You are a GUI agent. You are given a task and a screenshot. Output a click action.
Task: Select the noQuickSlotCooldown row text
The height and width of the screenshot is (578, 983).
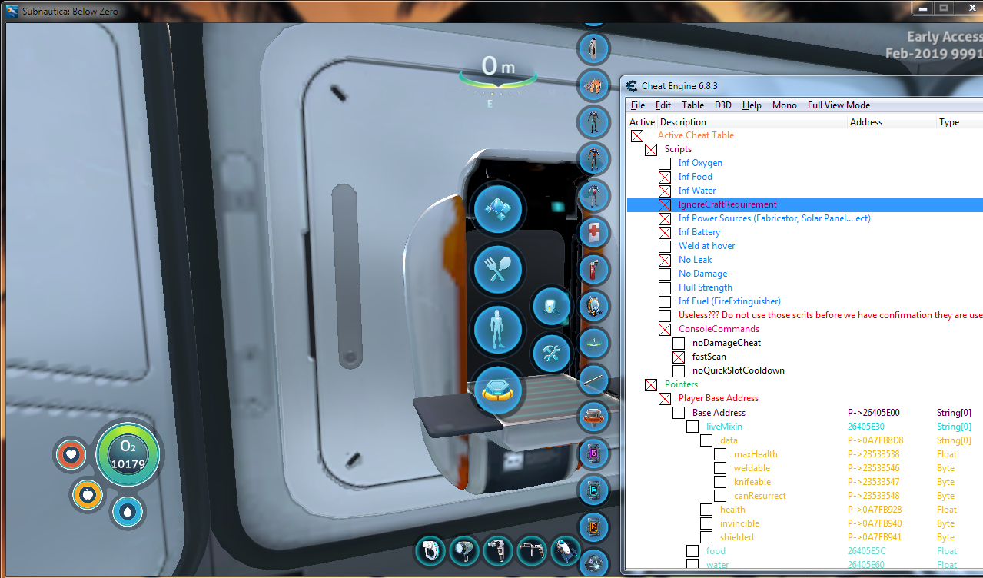pyautogui.click(x=739, y=370)
